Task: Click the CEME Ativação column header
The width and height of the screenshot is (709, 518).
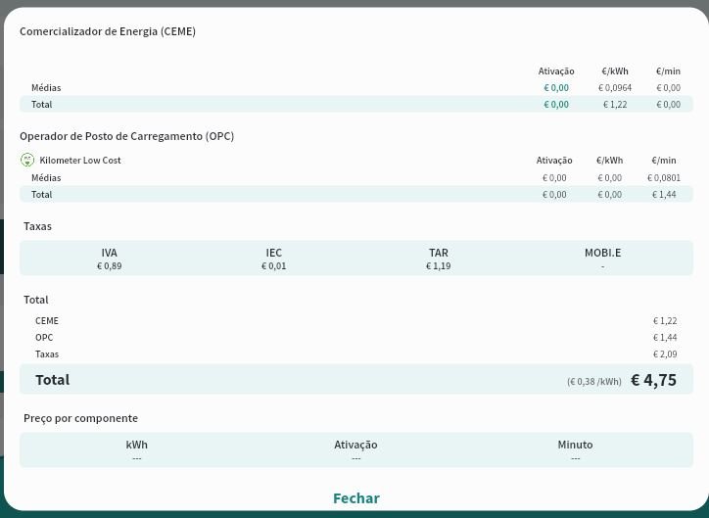Action: (x=555, y=71)
